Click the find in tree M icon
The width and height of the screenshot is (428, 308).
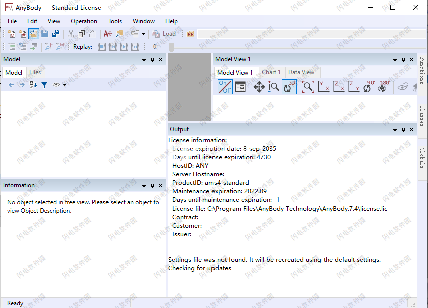[60, 47]
